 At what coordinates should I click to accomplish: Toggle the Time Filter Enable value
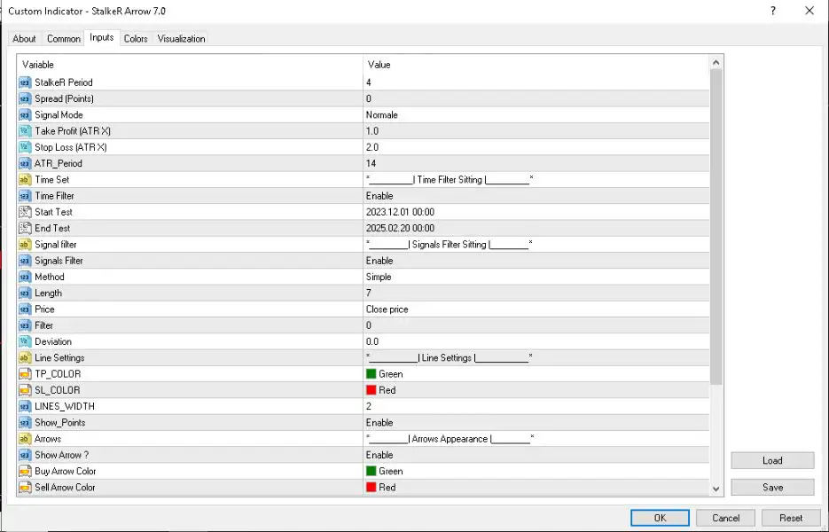tap(379, 196)
